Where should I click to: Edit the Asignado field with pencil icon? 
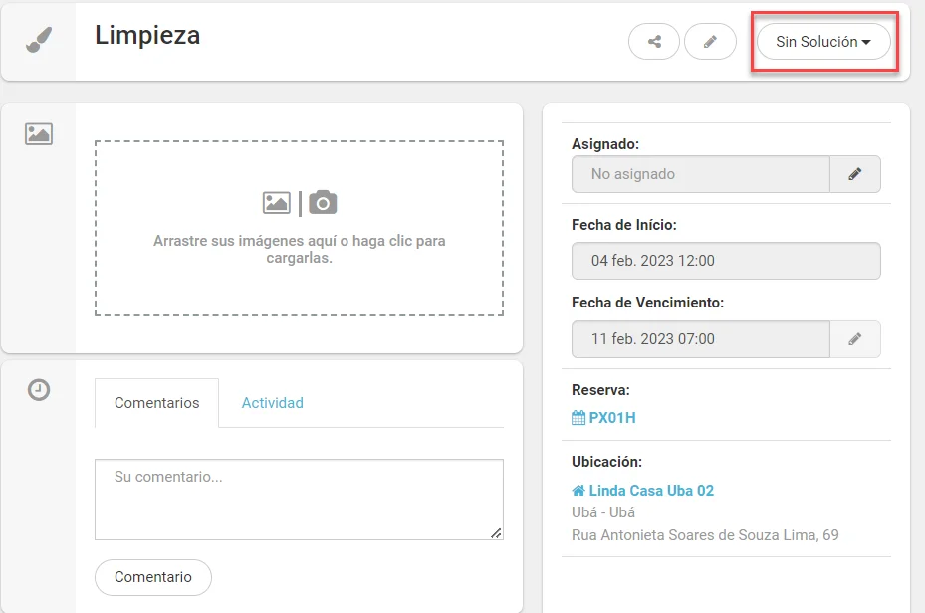tap(854, 174)
